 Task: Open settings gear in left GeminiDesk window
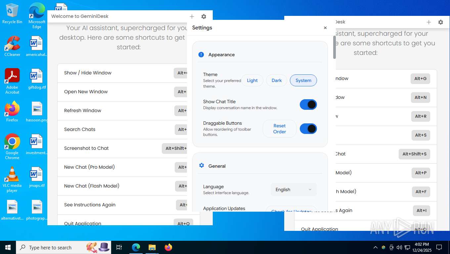203,16
